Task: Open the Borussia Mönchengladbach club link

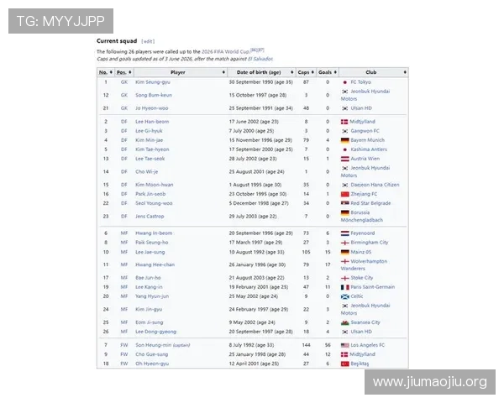Action: 362,217
